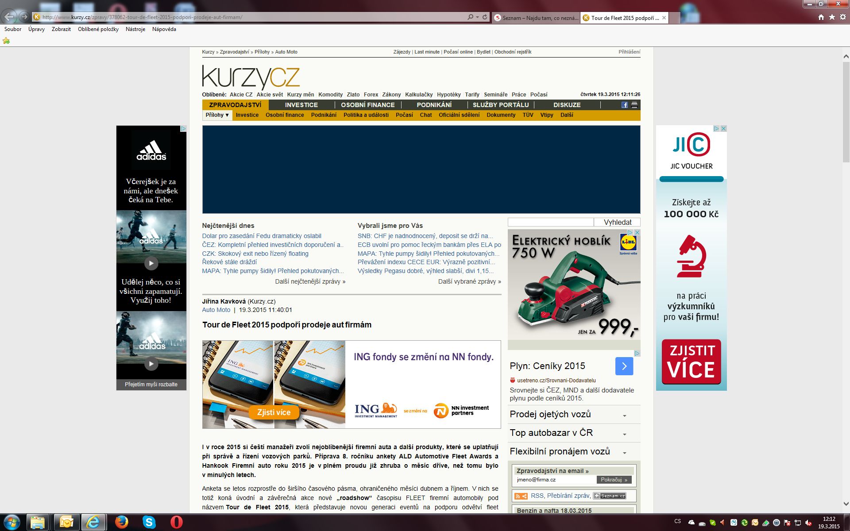Close the Tour de Fleet tab

tap(664, 18)
